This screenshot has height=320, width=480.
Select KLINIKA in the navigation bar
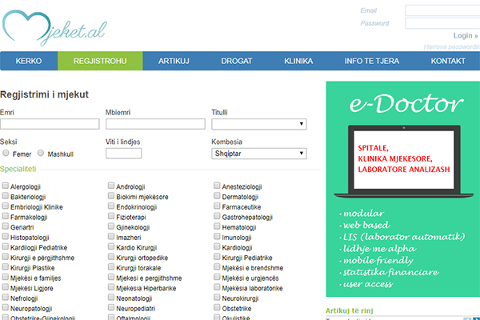pyautogui.click(x=298, y=61)
